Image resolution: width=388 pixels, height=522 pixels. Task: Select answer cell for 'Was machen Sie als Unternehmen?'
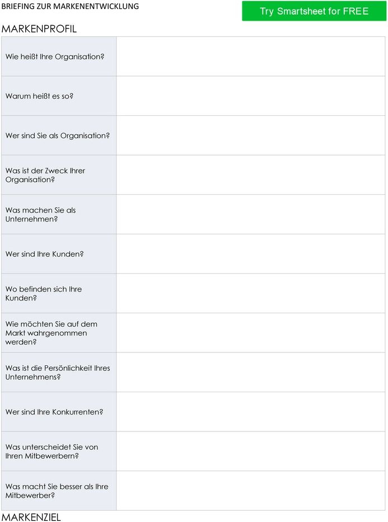point(251,214)
